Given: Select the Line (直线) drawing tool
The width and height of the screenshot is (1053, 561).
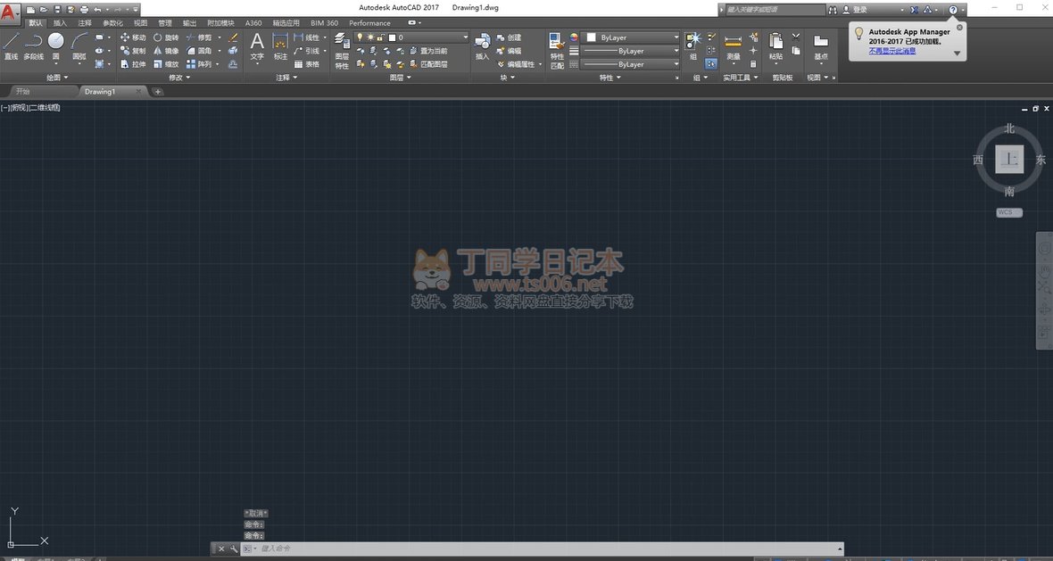Looking at the screenshot, I should pos(11,45).
